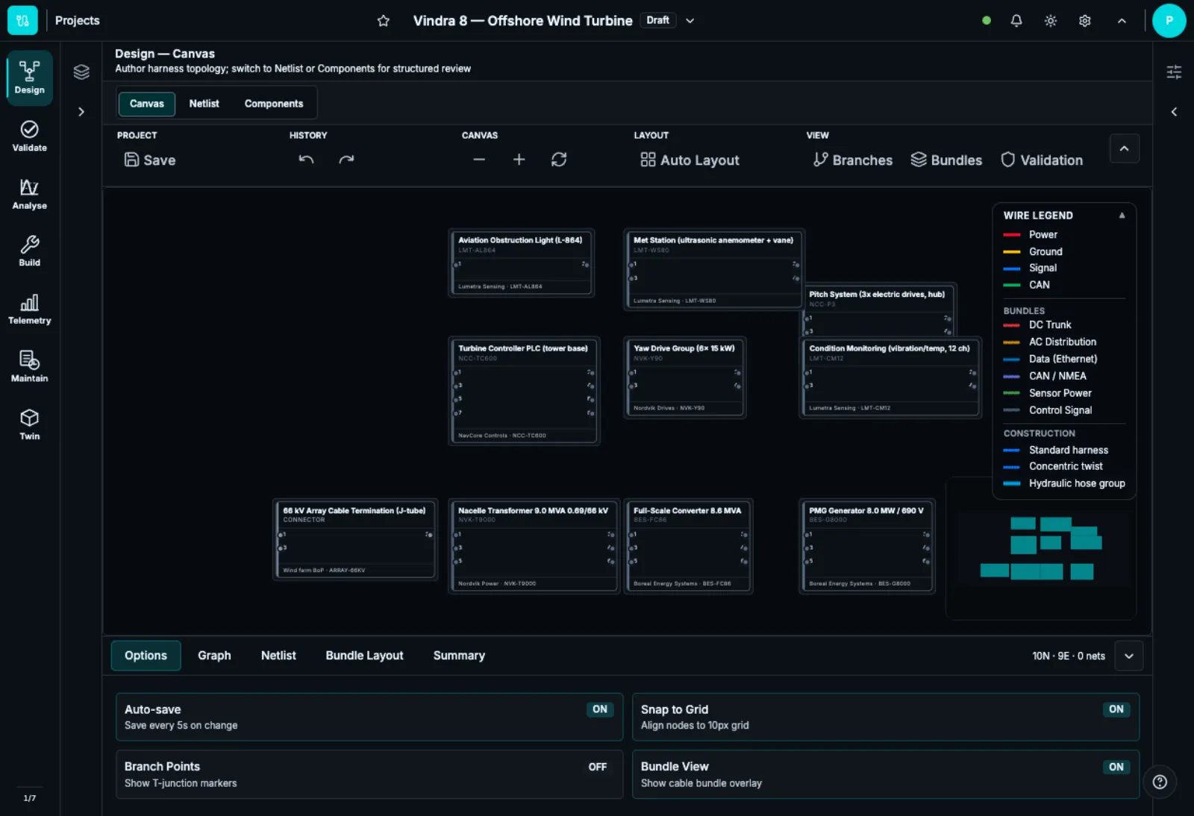Toggle Auto-save ON switch

tap(600, 709)
